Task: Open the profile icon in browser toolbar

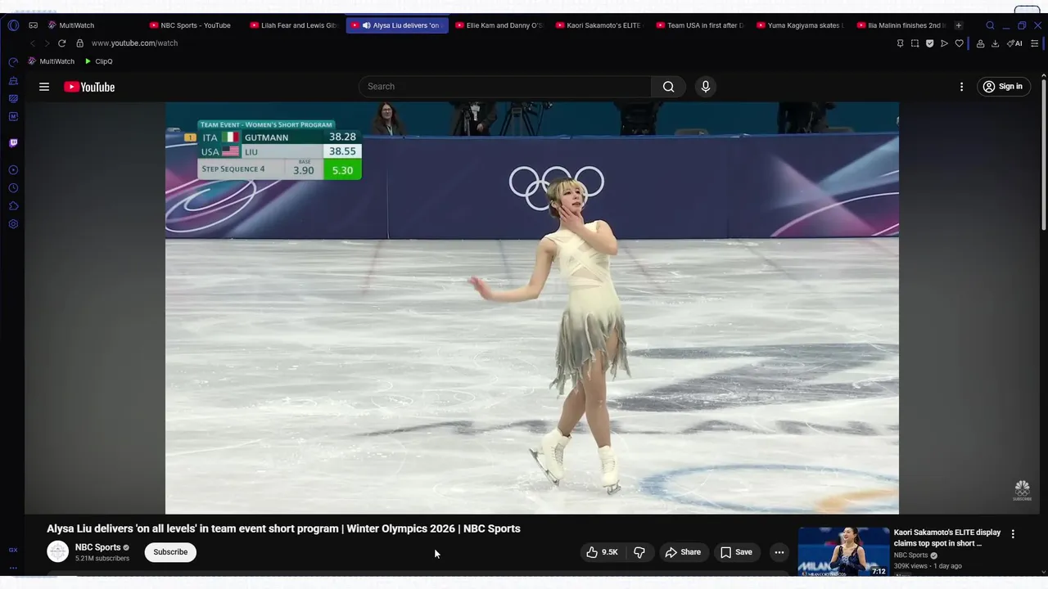Action: (980, 43)
